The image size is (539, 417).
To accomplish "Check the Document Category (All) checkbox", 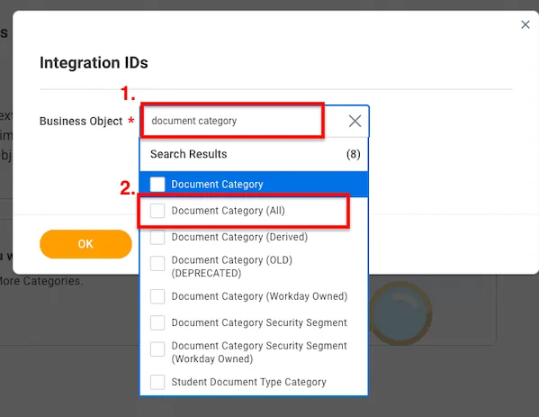I will pyautogui.click(x=157, y=211).
